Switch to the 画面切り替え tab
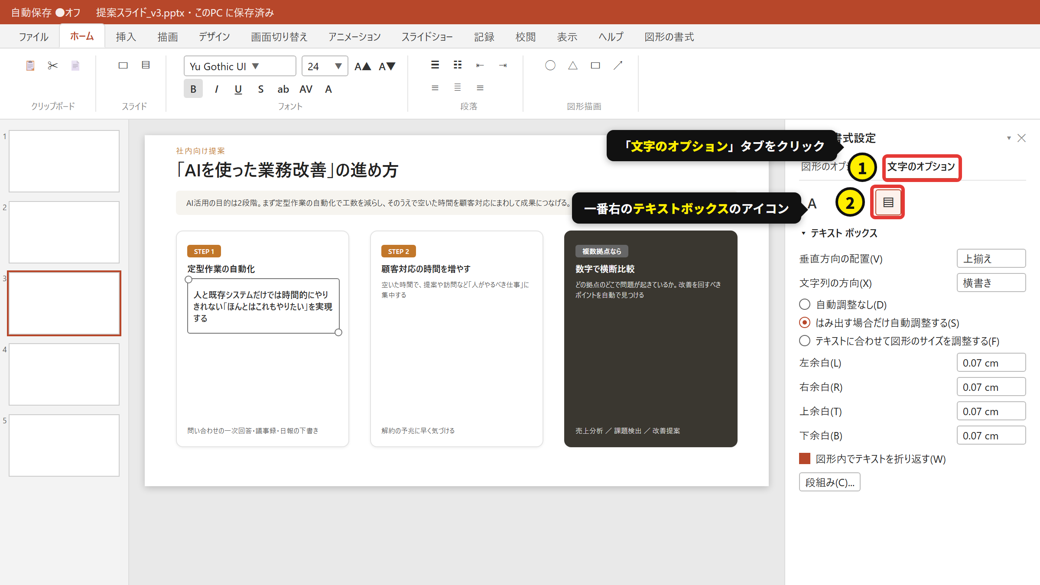Viewport: 1040px width, 585px height. 279,37
